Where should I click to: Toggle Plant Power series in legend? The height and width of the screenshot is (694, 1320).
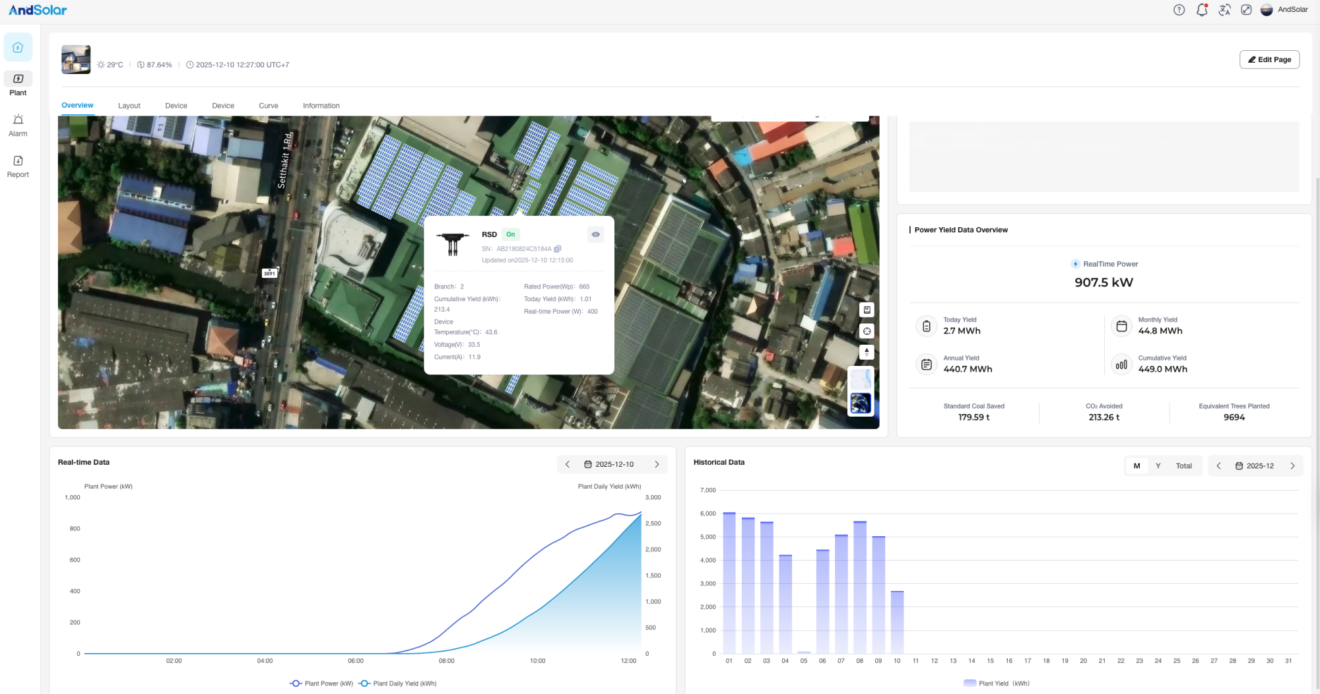point(321,683)
